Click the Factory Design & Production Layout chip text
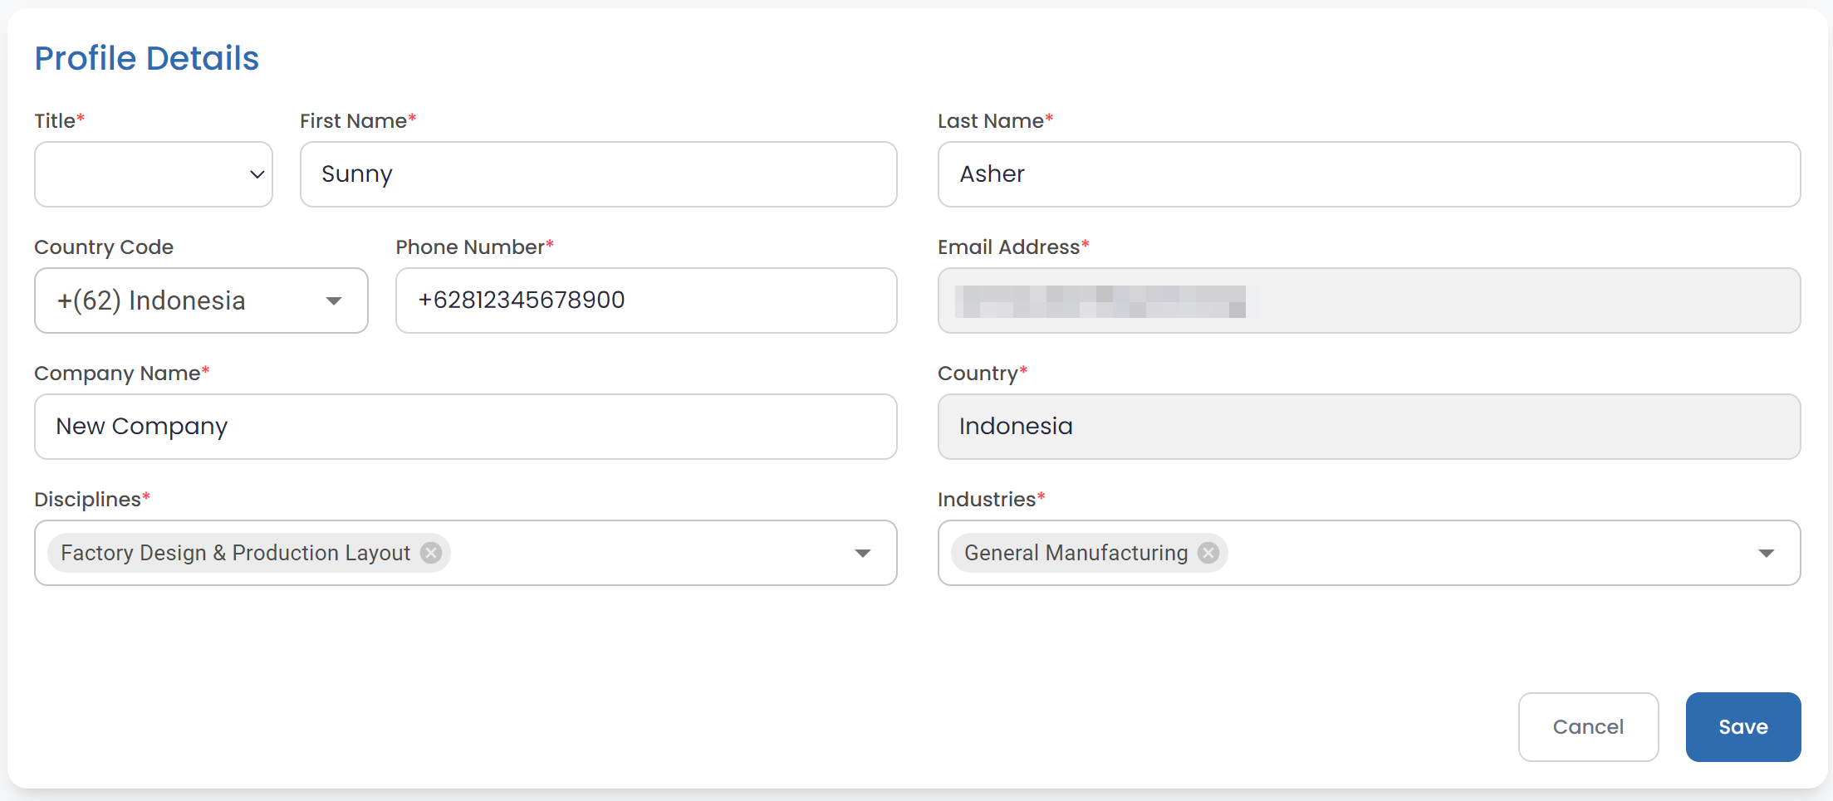Viewport: 1833px width, 801px height. coord(235,553)
